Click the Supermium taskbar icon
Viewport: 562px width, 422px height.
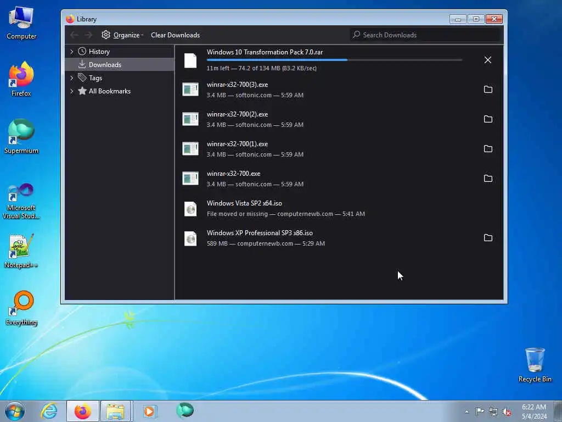[x=185, y=410]
